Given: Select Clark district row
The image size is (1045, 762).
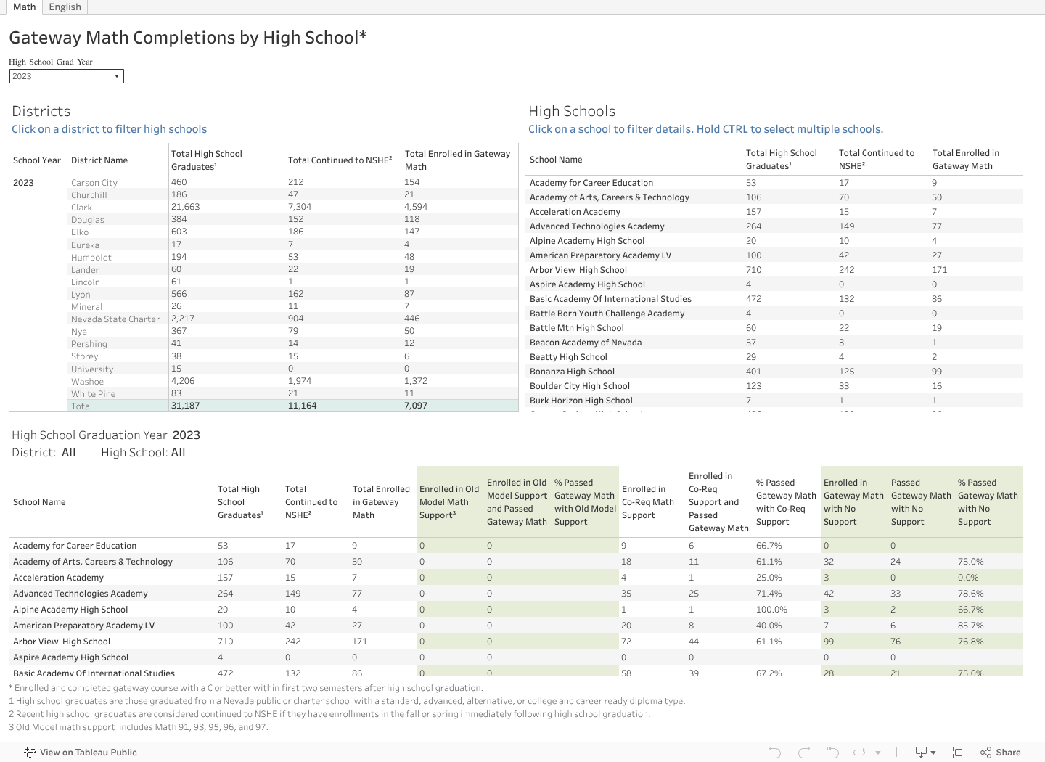Looking at the screenshot, I should [x=81, y=208].
